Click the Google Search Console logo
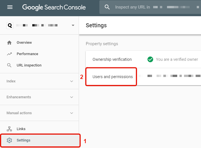 coord(54,7)
